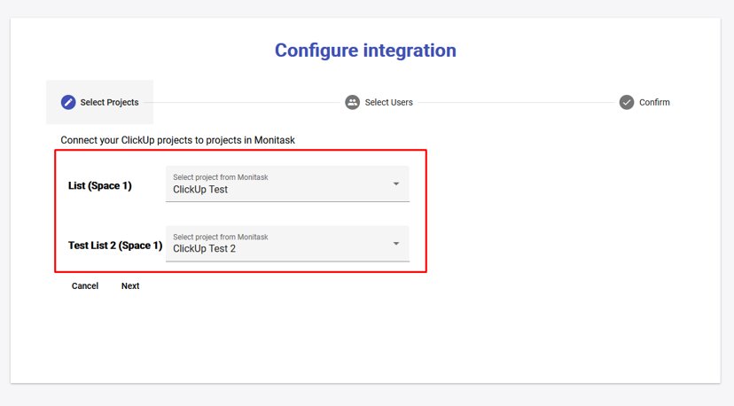The height and width of the screenshot is (406, 734).
Task: Expand the arrow for the ClickUp Test 2 dropdown
Action: click(395, 244)
